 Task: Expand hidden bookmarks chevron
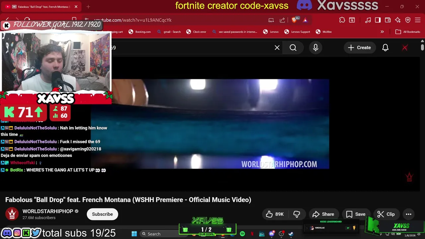click(x=382, y=32)
